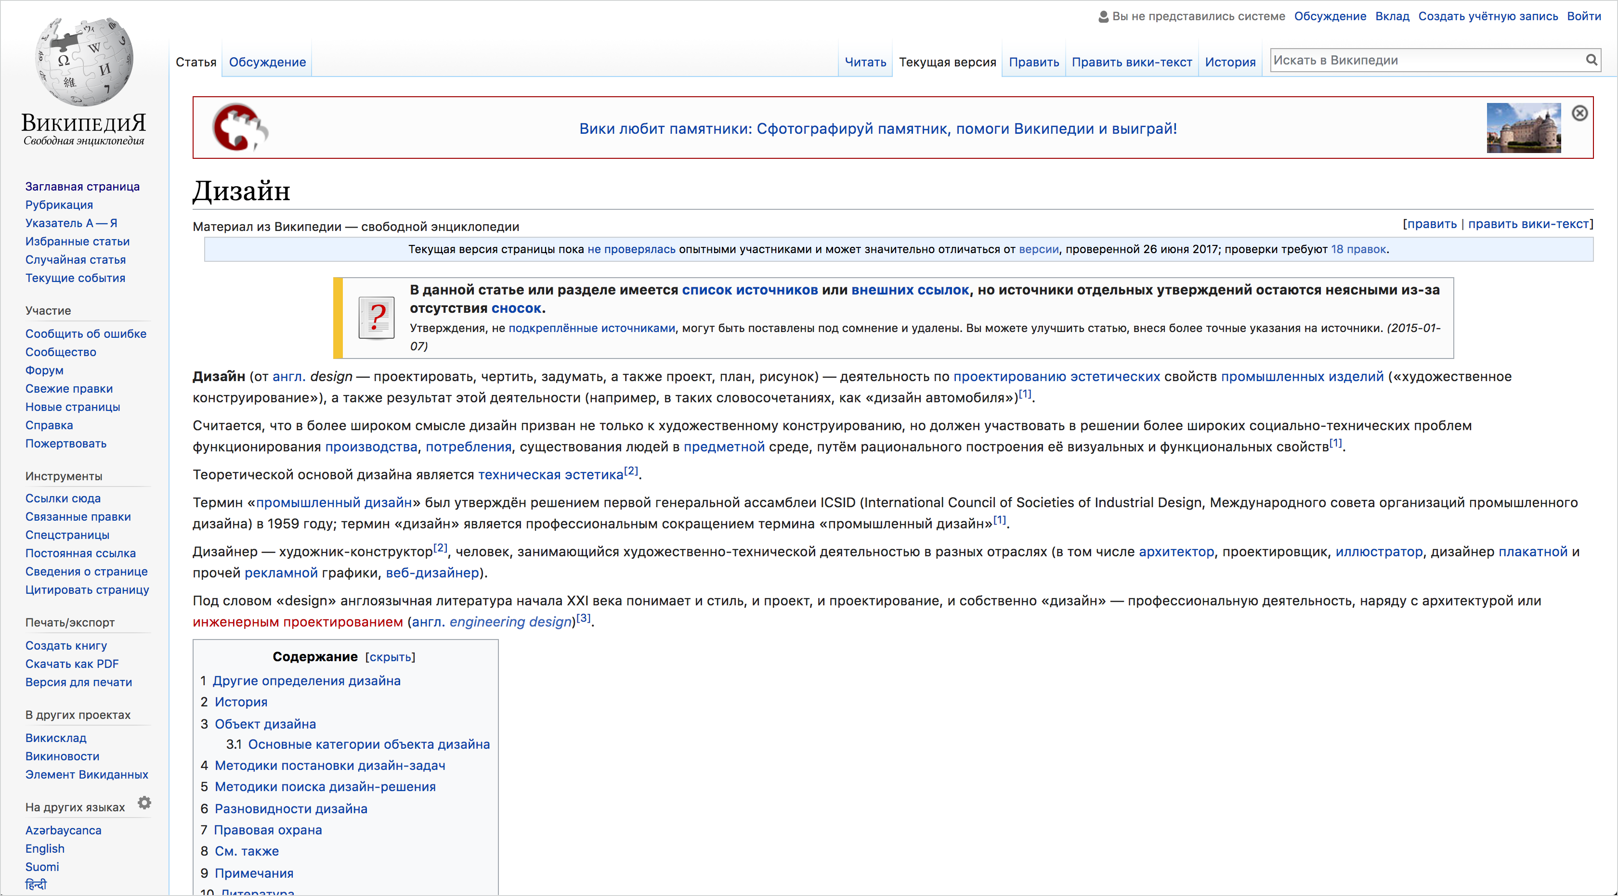
Task: Jump to Правовая охрана contents entry
Action: (x=268, y=830)
